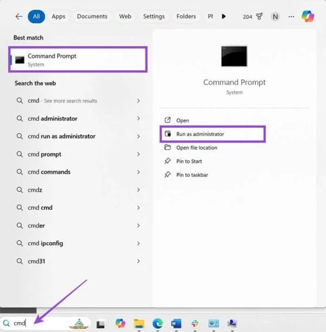Viewport: 326px width, 332px height.
Task: Open Command Prompt best match result
Action: tap(78, 59)
